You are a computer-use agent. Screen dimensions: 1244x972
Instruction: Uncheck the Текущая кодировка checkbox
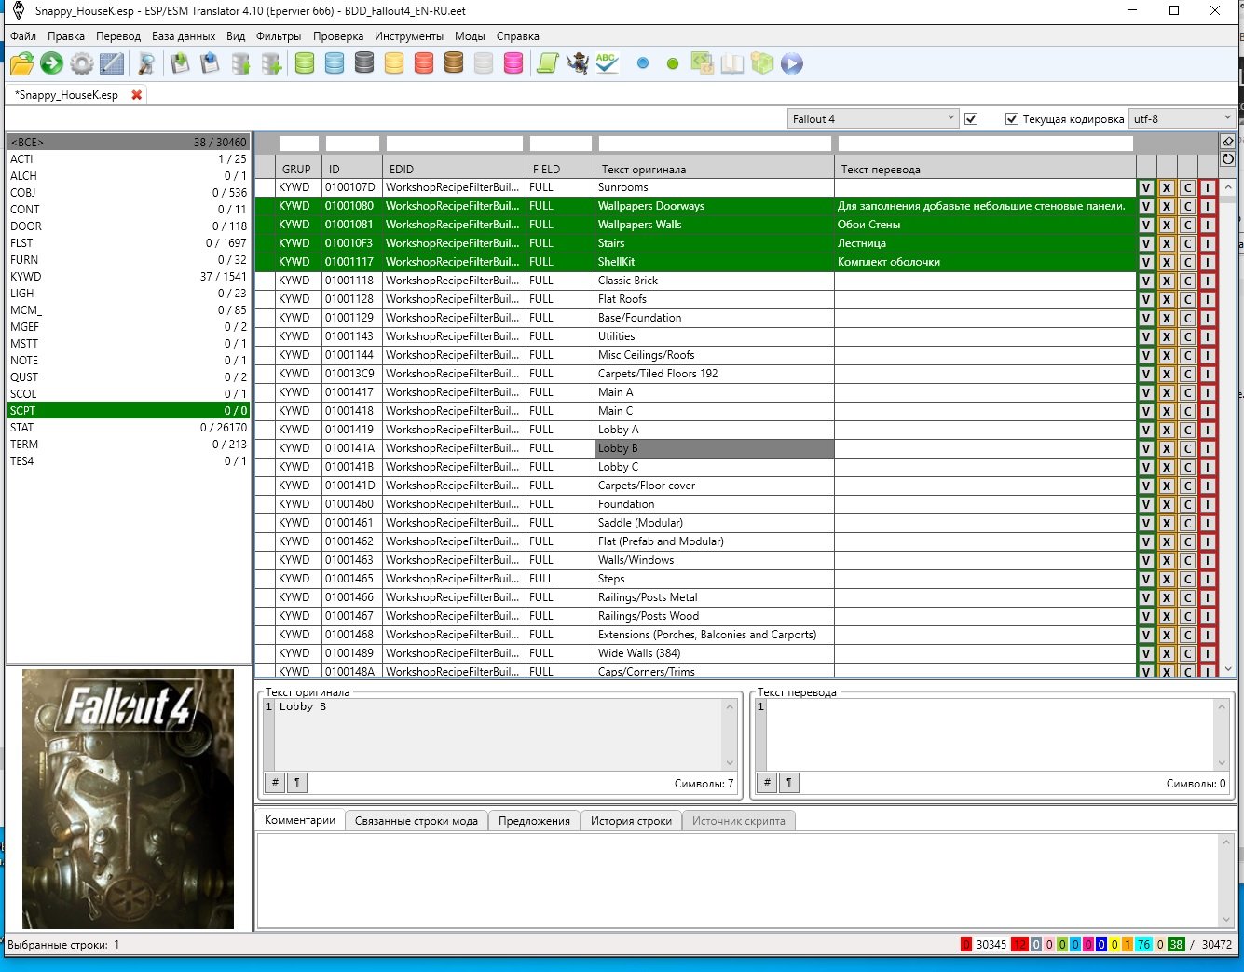(x=1011, y=119)
